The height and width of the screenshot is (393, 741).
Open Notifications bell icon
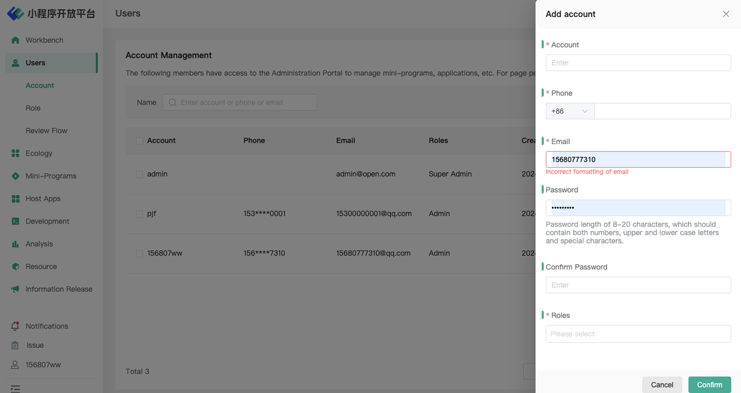coord(16,326)
